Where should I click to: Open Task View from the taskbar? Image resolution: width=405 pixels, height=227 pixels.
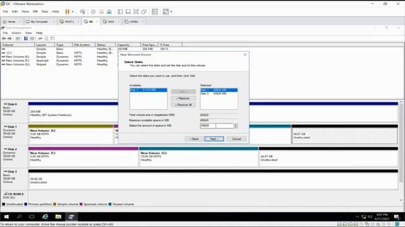[x=32, y=217]
